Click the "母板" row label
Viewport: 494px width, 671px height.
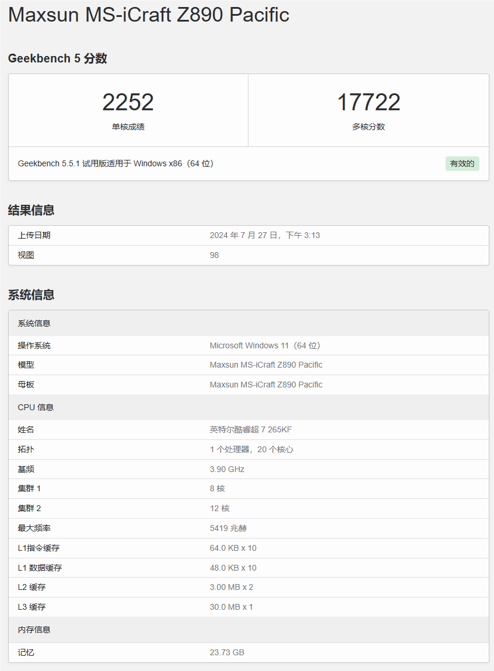[26, 385]
